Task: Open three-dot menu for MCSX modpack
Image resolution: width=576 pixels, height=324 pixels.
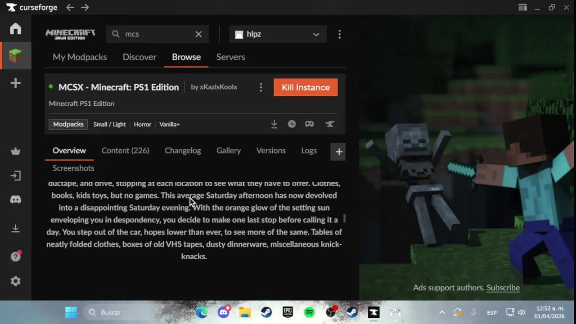Action: pyautogui.click(x=261, y=87)
